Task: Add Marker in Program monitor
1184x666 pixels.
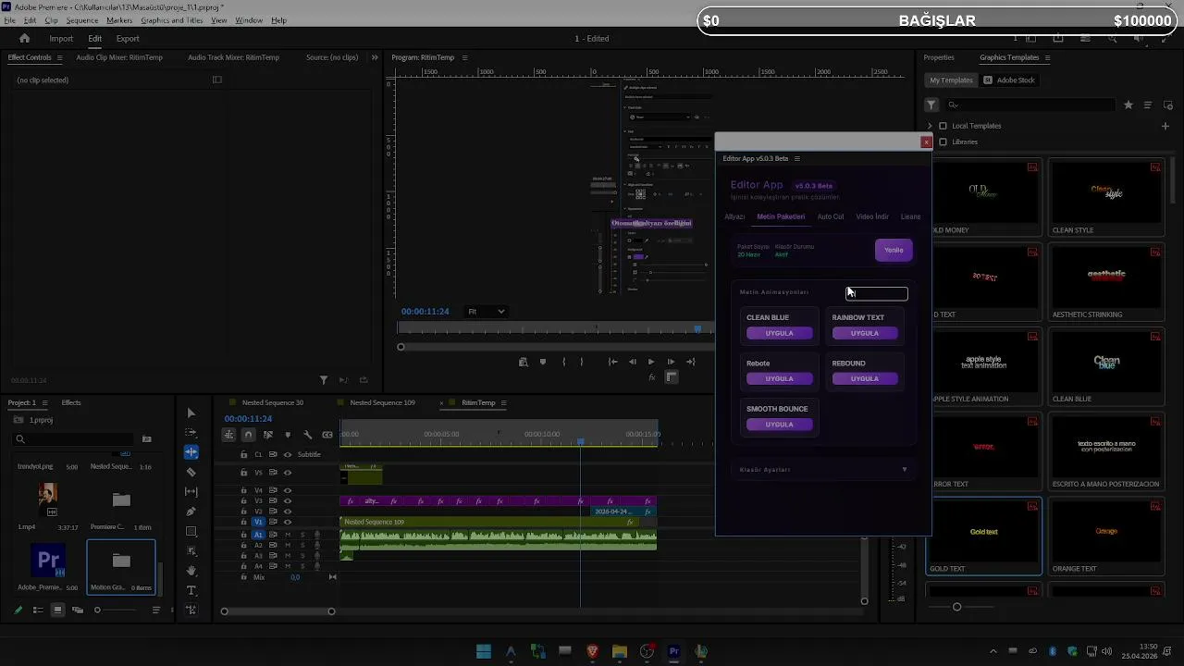Action: click(x=543, y=362)
